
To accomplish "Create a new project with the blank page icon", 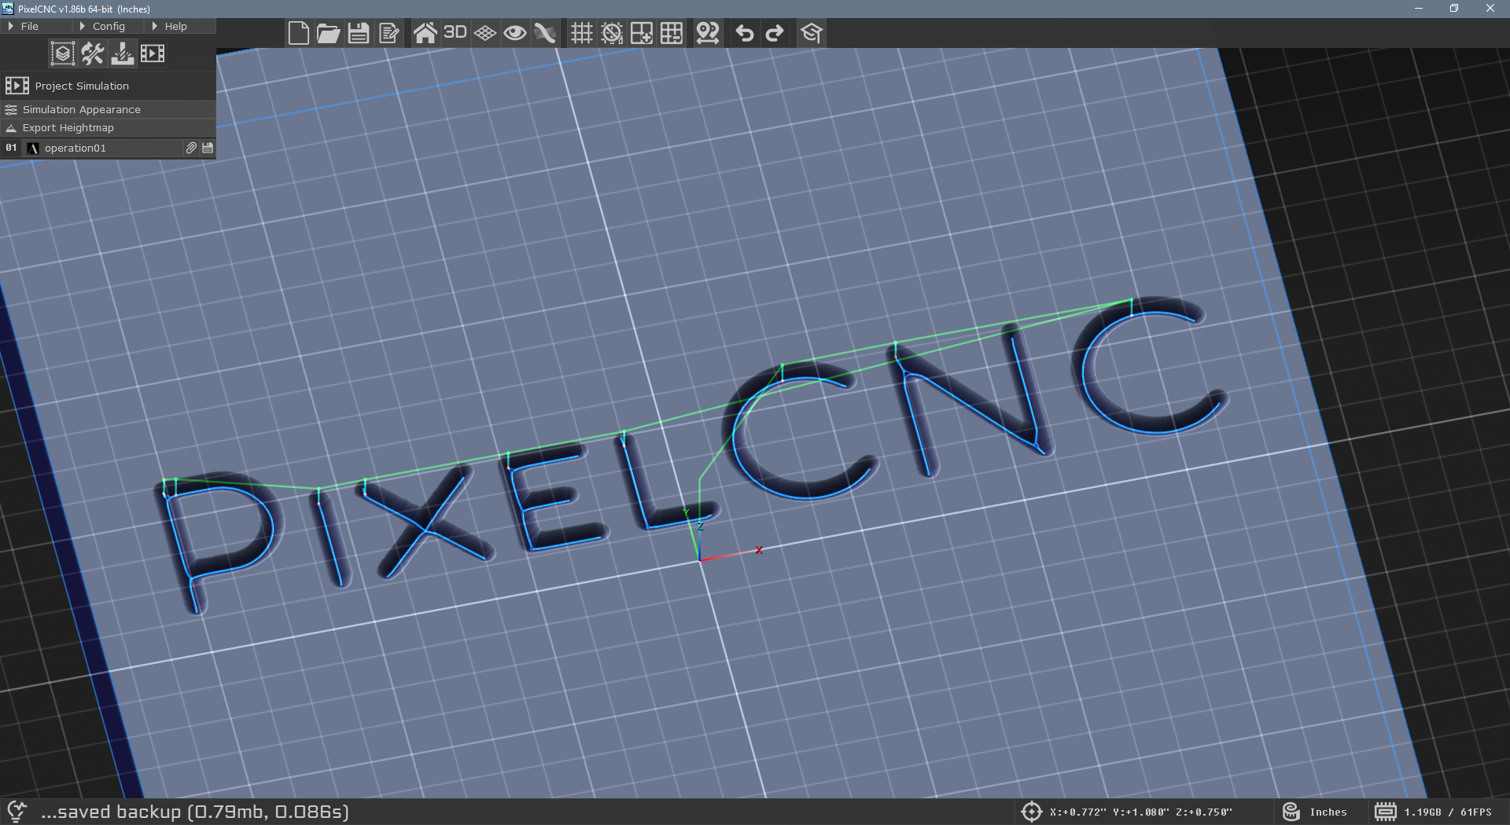I will pyautogui.click(x=298, y=33).
